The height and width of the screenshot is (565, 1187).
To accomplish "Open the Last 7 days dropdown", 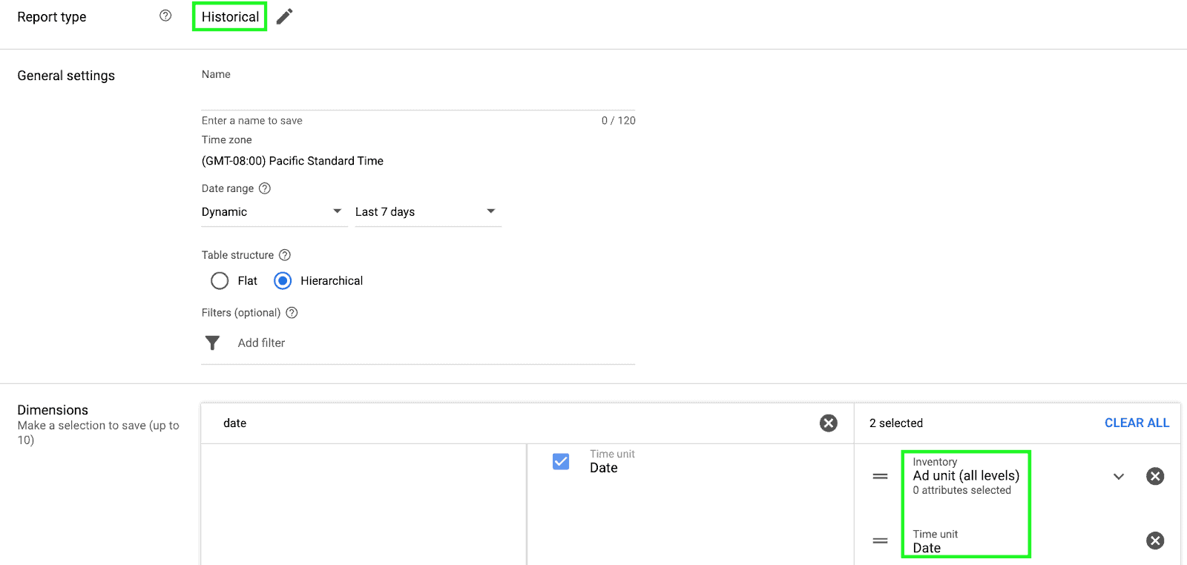I will [x=427, y=212].
